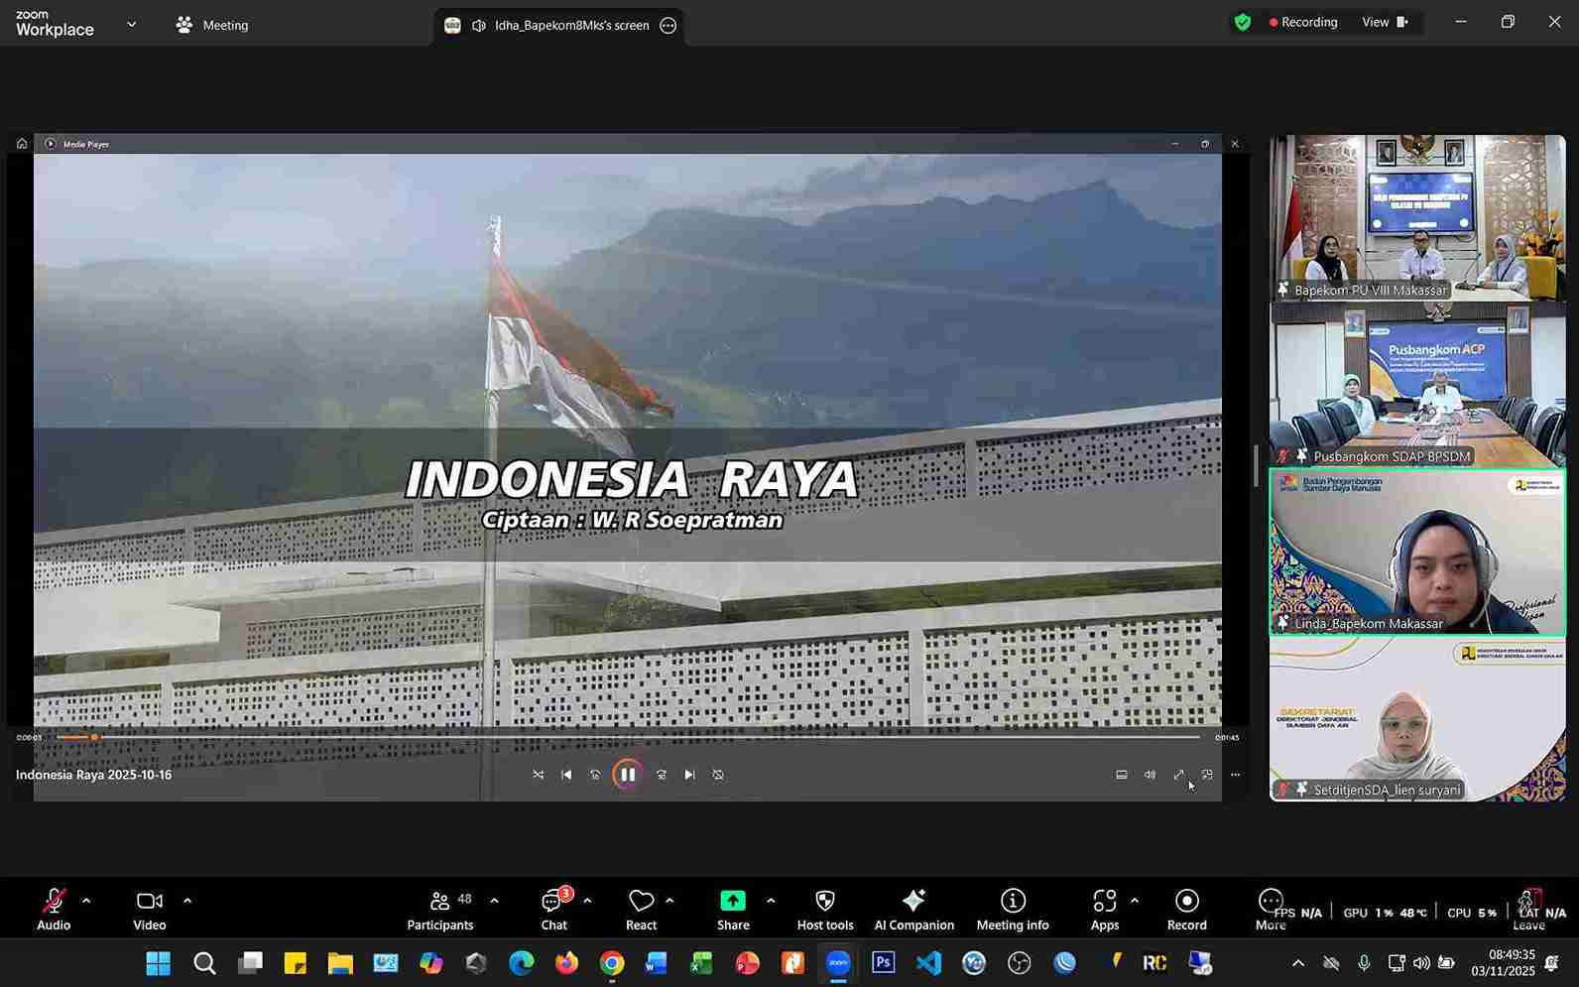Image resolution: width=1579 pixels, height=987 pixels.
Task: Open the Participants panel
Action: pos(439,910)
